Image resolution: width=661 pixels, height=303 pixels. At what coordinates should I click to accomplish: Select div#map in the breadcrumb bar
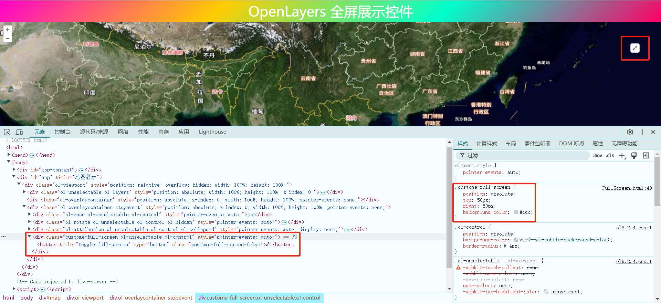tap(50, 298)
